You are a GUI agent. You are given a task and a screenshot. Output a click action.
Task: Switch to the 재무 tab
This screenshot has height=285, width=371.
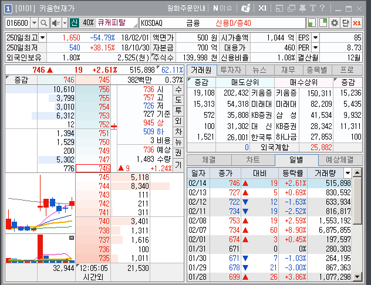[288, 70]
